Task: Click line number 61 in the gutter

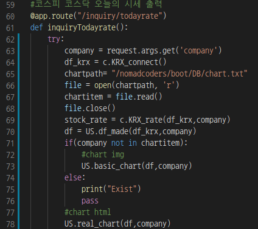Action: coord(10,28)
